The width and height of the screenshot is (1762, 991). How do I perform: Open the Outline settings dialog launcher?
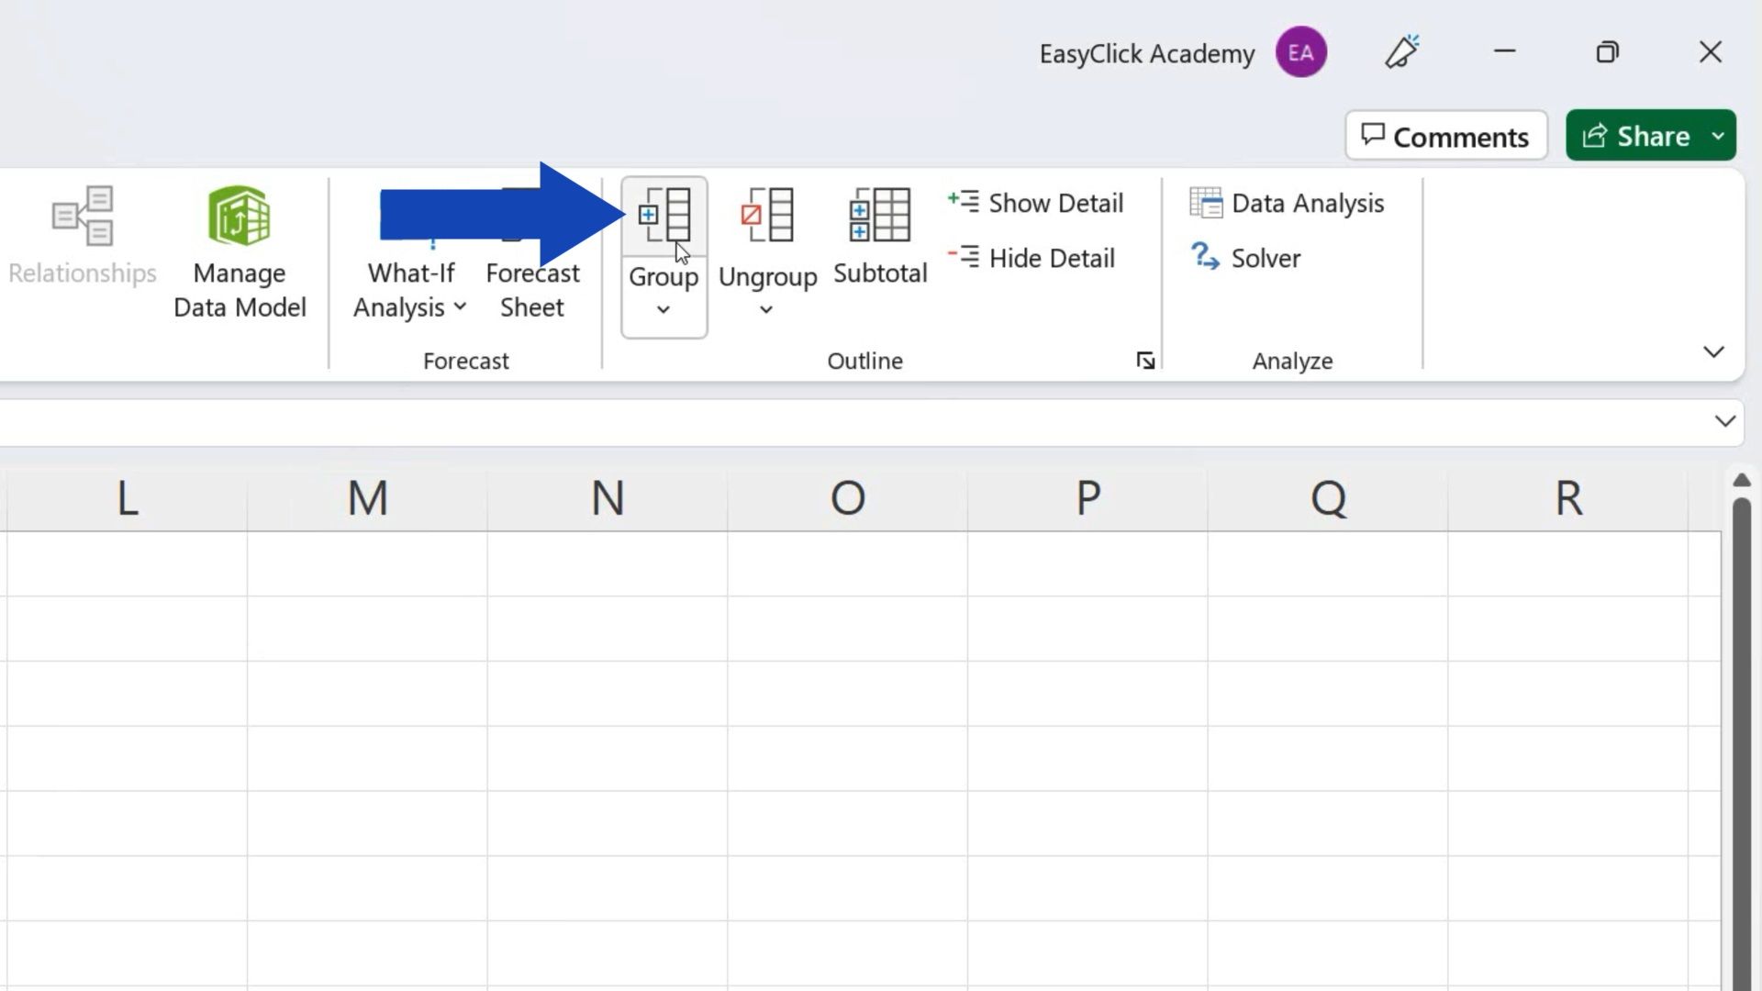[x=1145, y=361]
